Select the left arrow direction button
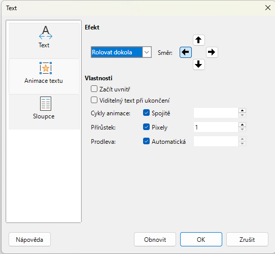The width and height of the screenshot is (275, 254). click(186, 52)
